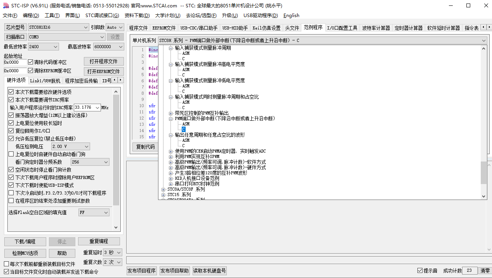
Task: Select ASM under PWM端口做外部中断 node
Action: pos(186,124)
